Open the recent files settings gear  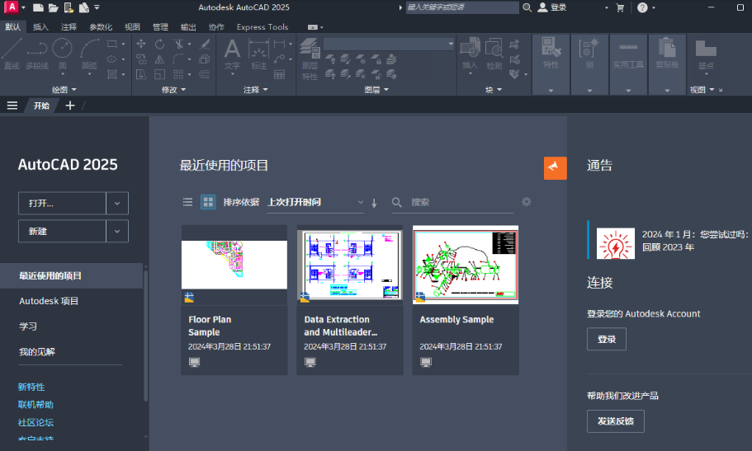pos(526,202)
